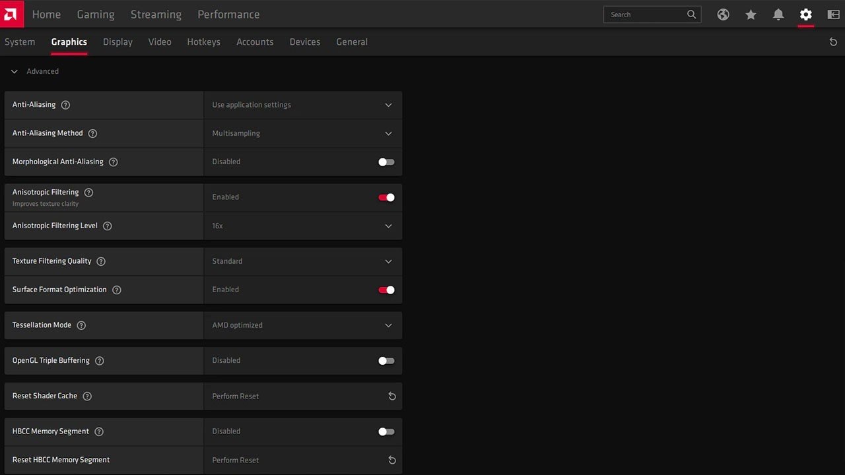Disable the Anisotropic Filtering toggle
The width and height of the screenshot is (845, 475).
tap(386, 197)
